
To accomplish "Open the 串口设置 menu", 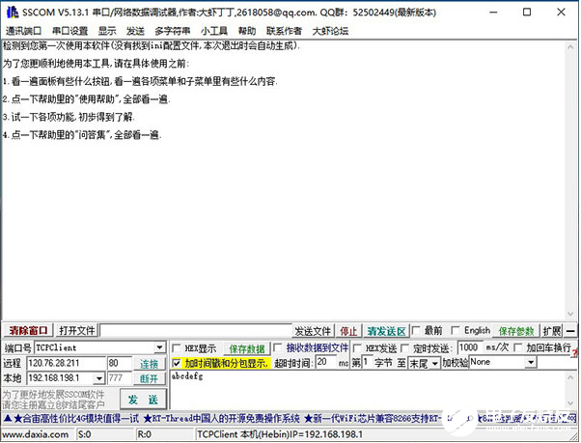I will [69, 31].
